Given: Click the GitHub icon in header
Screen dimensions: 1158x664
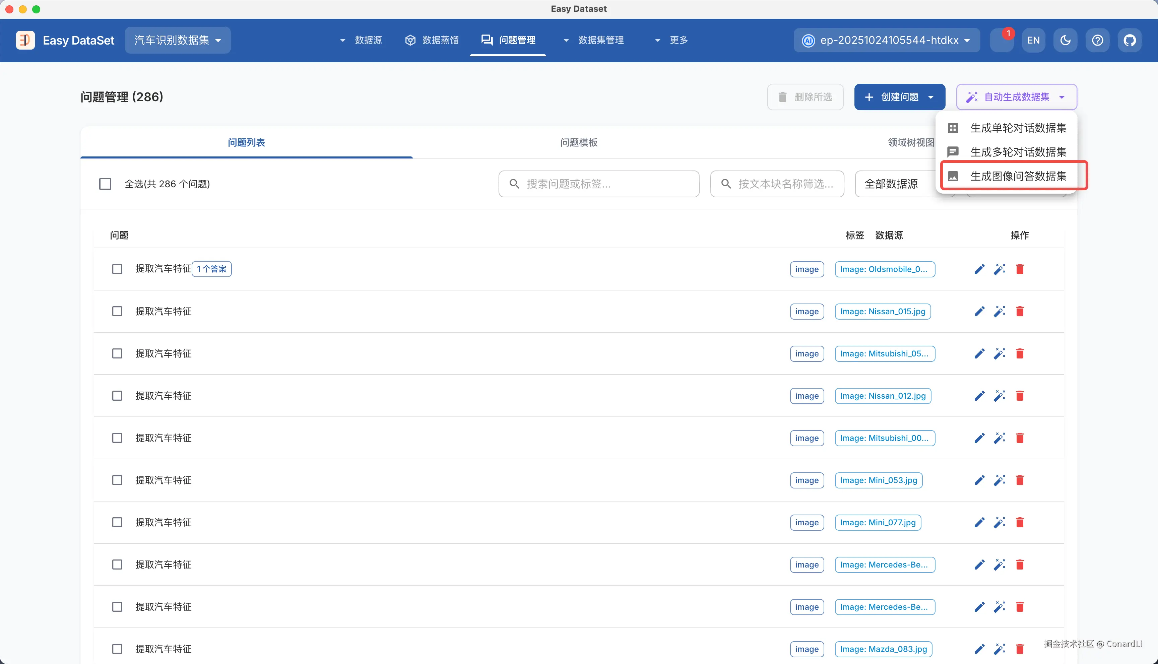Looking at the screenshot, I should tap(1129, 40).
